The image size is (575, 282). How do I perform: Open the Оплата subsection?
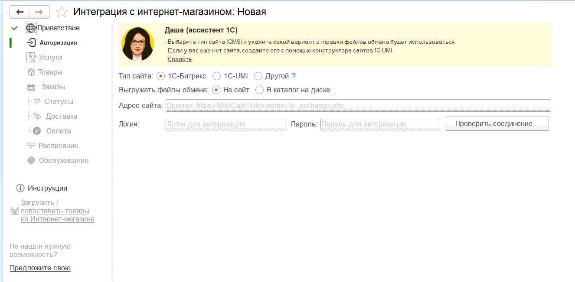(x=59, y=131)
